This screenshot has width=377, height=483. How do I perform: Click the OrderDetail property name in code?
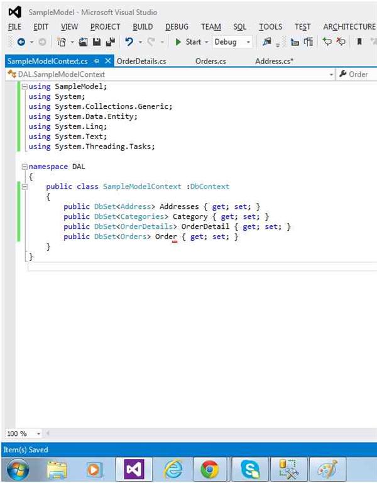pos(205,226)
